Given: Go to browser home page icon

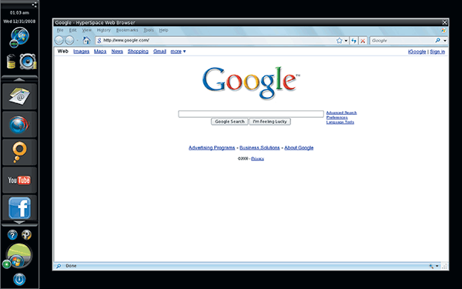Looking at the screenshot, I should click(86, 40).
